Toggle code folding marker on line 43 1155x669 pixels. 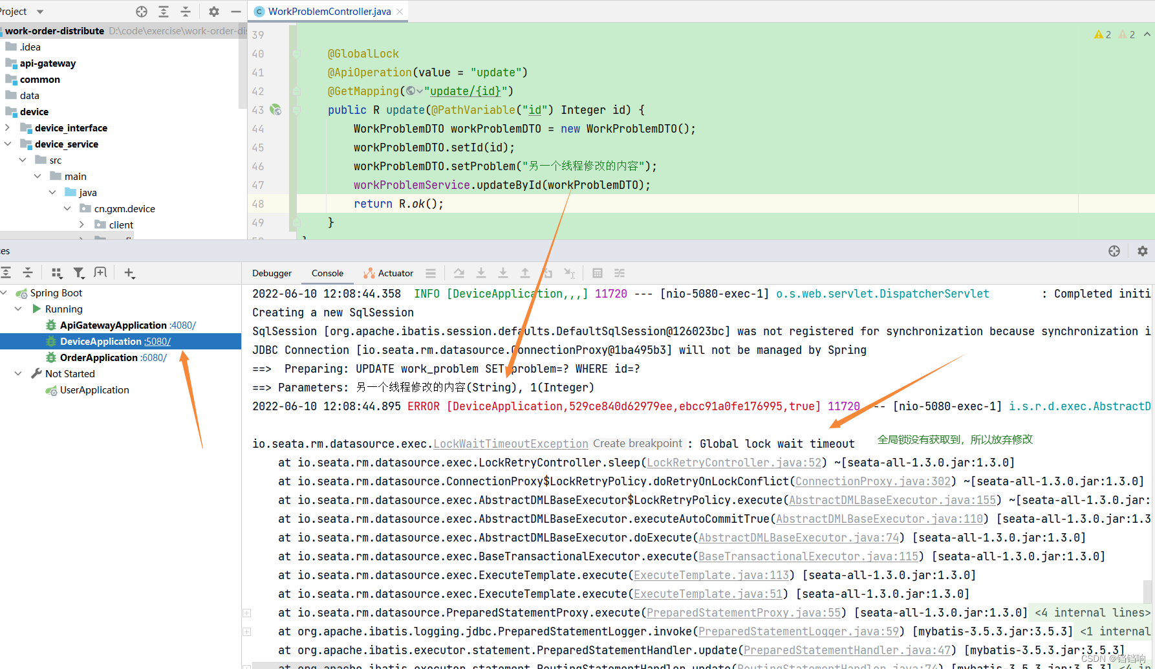[x=296, y=110]
